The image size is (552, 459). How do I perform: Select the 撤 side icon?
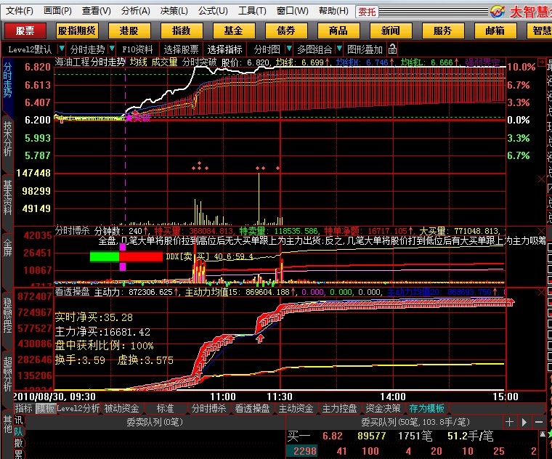[x=19, y=443]
